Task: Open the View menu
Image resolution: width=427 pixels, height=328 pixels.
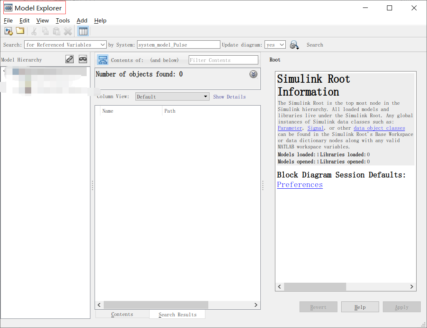Action: 42,20
